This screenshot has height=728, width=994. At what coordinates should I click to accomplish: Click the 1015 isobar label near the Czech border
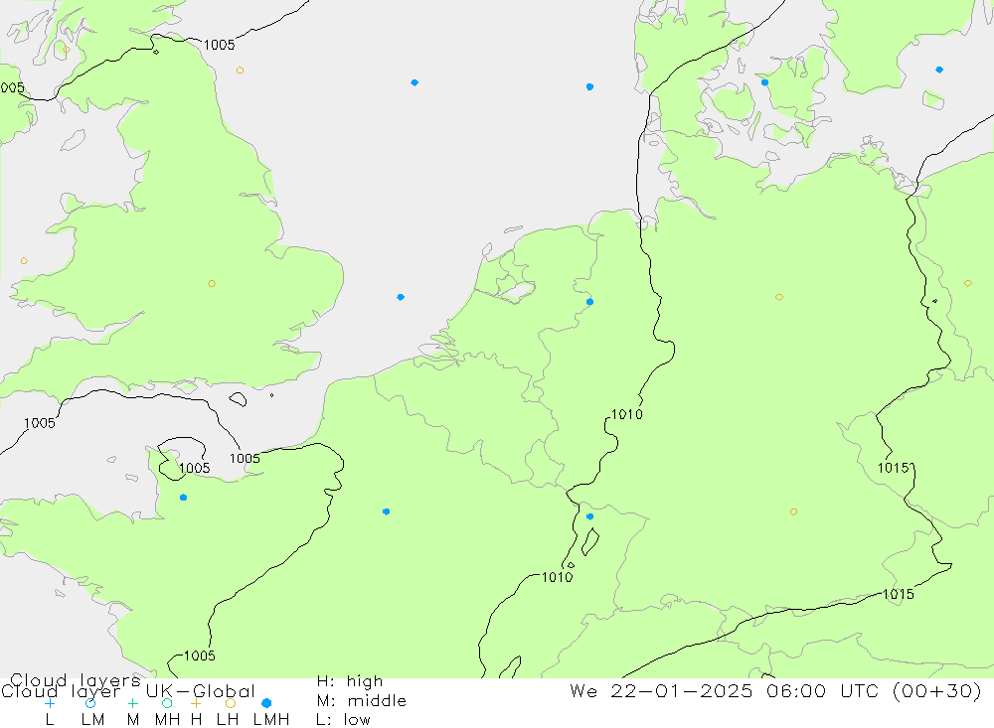(894, 468)
